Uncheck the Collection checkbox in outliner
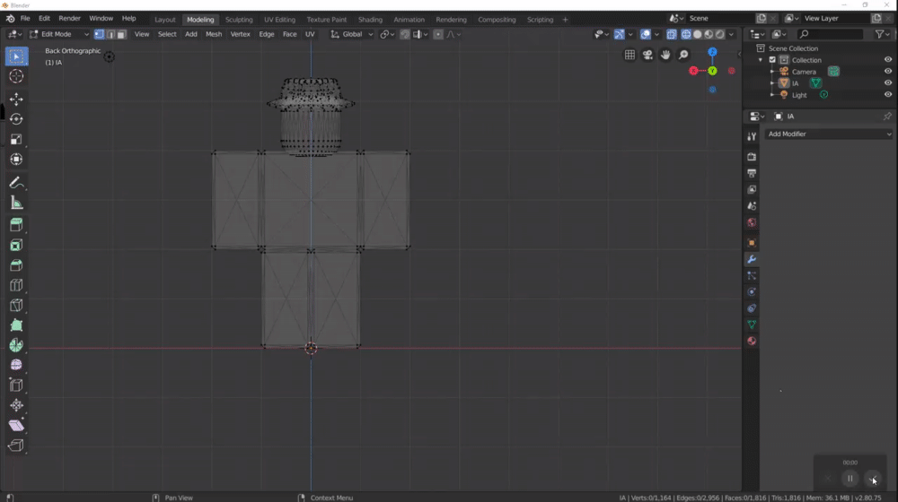898x502 pixels. click(x=772, y=60)
